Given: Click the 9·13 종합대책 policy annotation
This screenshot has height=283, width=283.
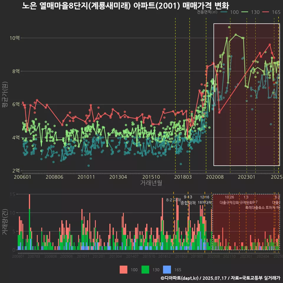Looking at the screenshot, I should tap(188, 200).
